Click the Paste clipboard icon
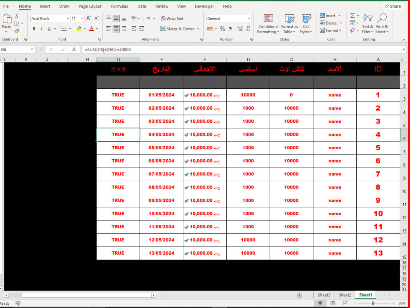 point(6,18)
